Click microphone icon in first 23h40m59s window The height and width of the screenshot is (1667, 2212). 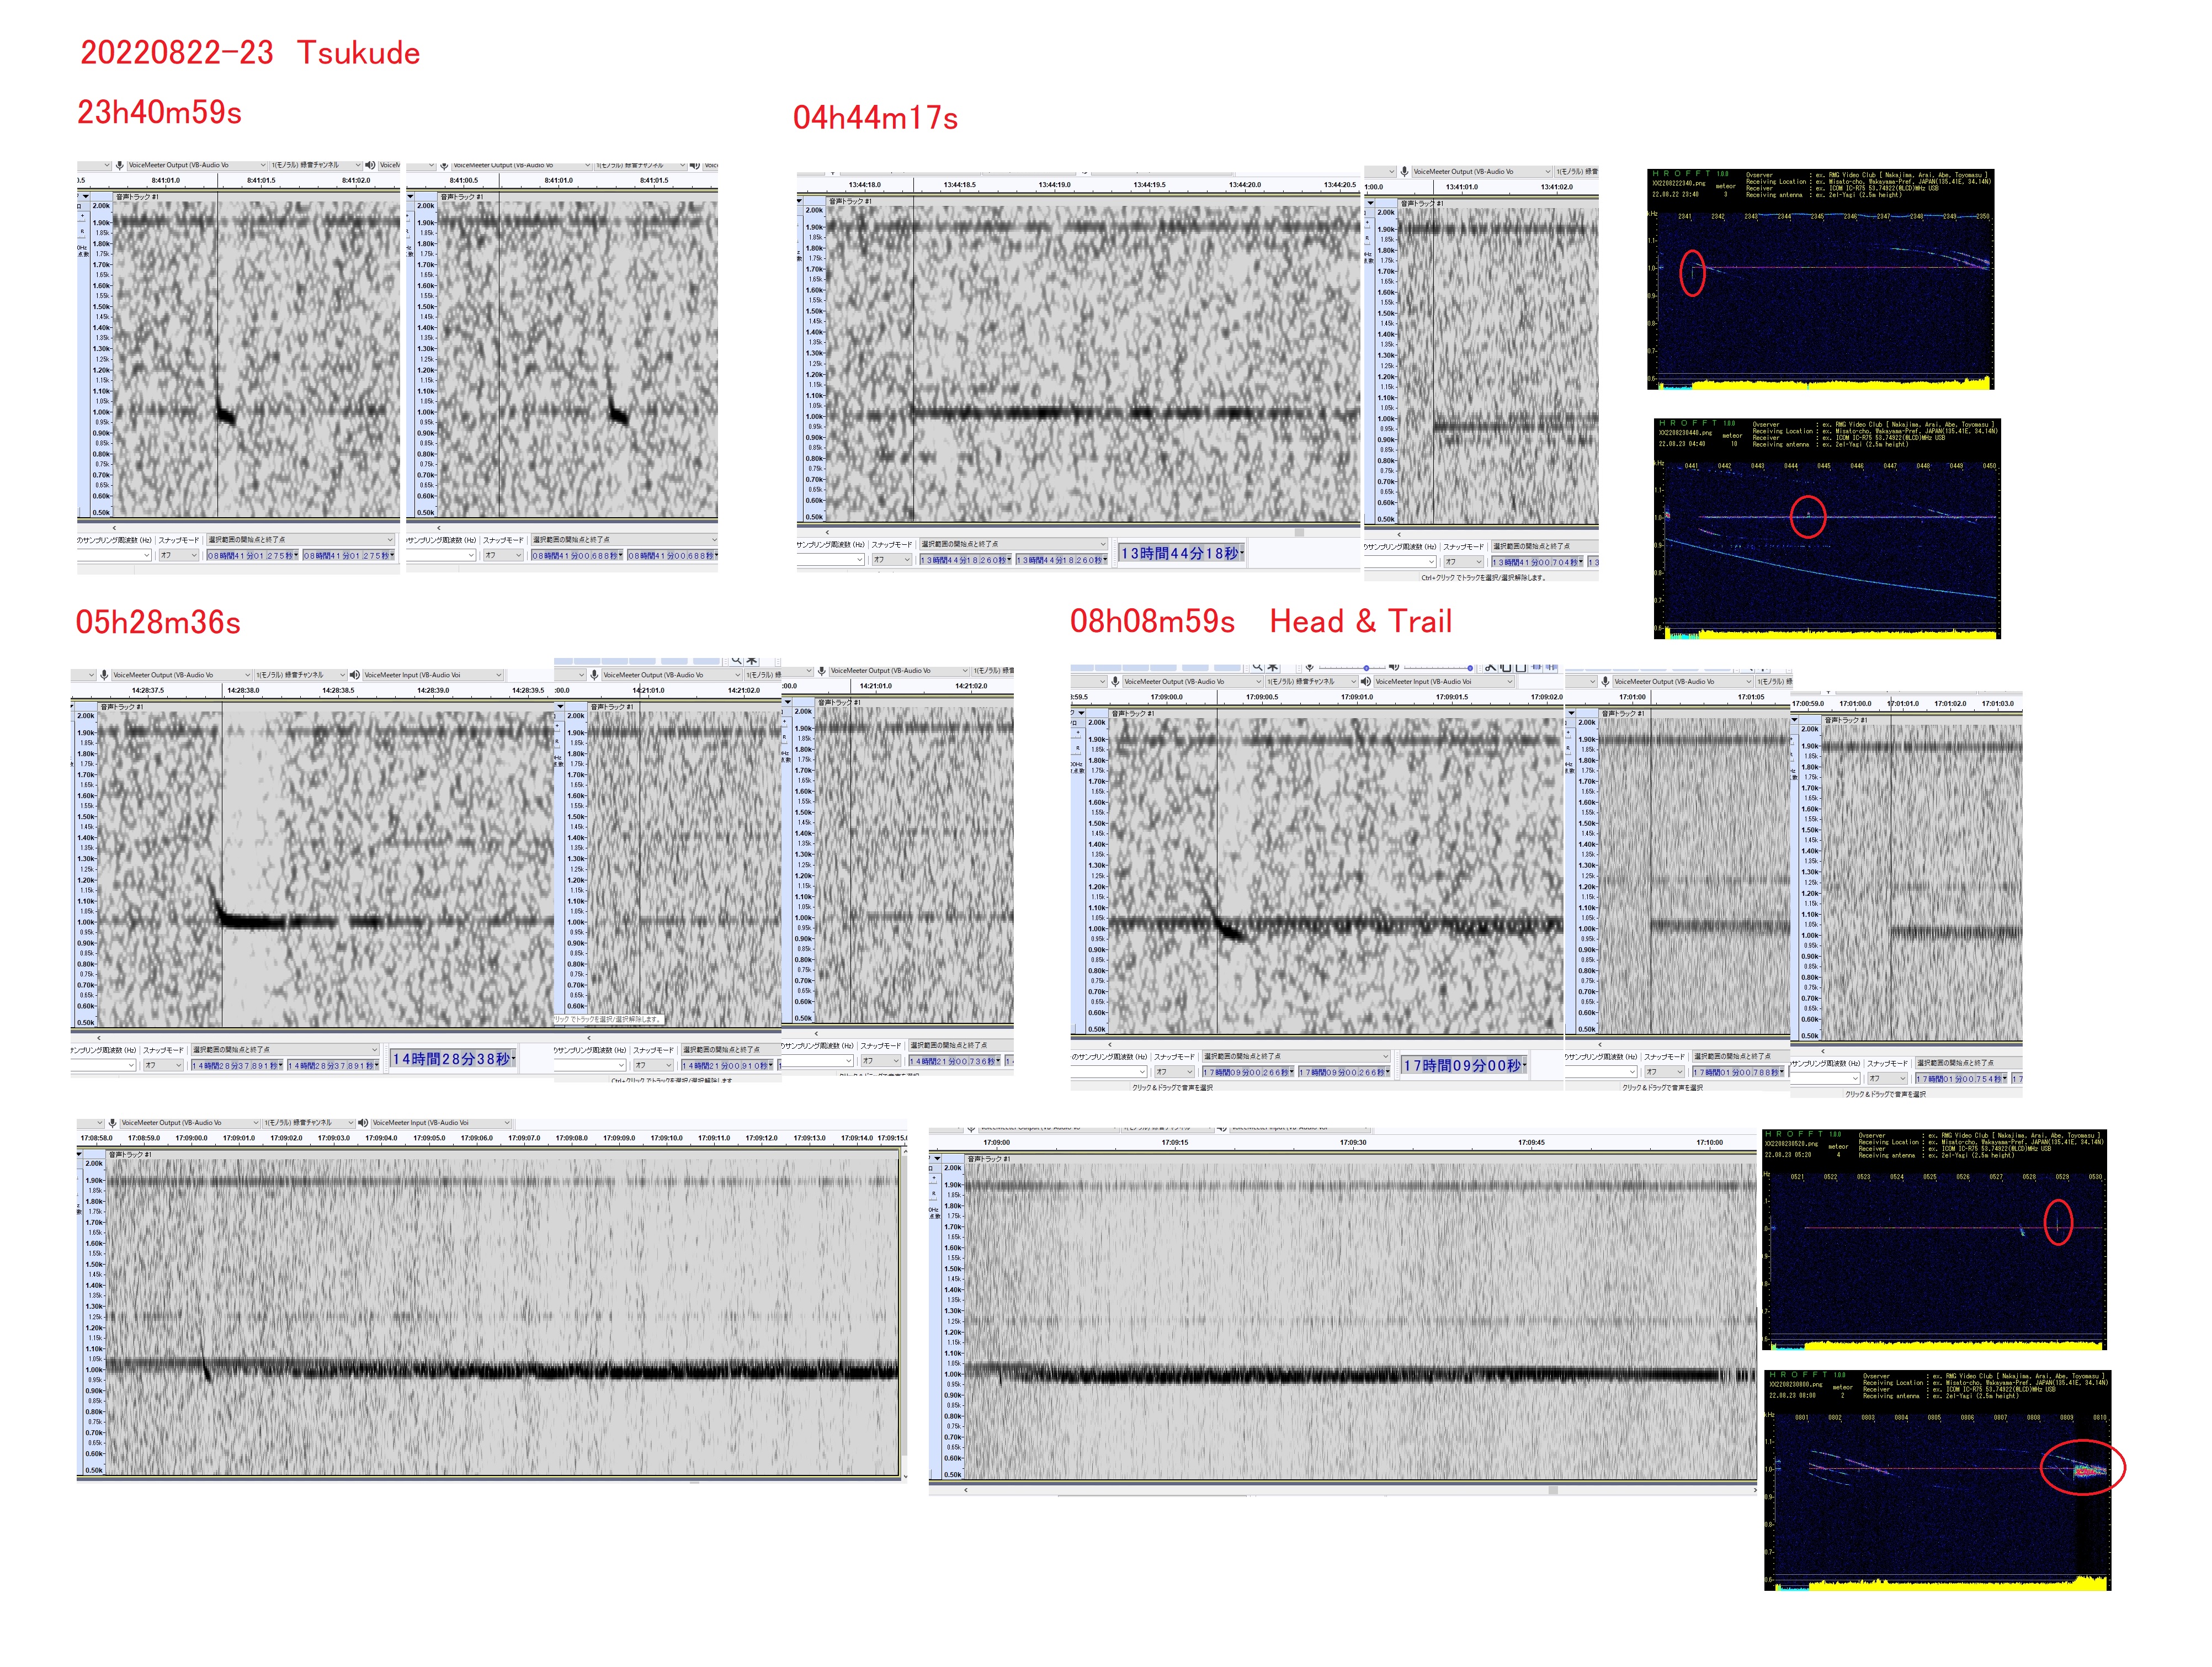(x=119, y=165)
